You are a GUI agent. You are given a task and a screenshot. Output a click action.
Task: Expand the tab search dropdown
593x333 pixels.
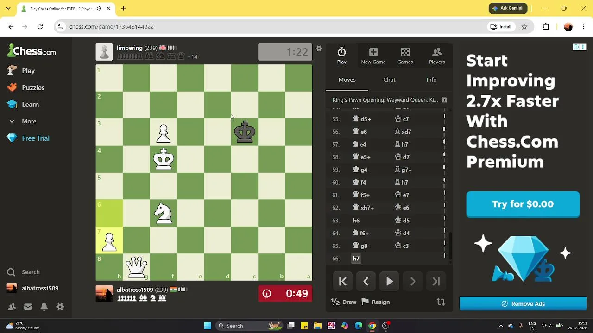pos(8,8)
